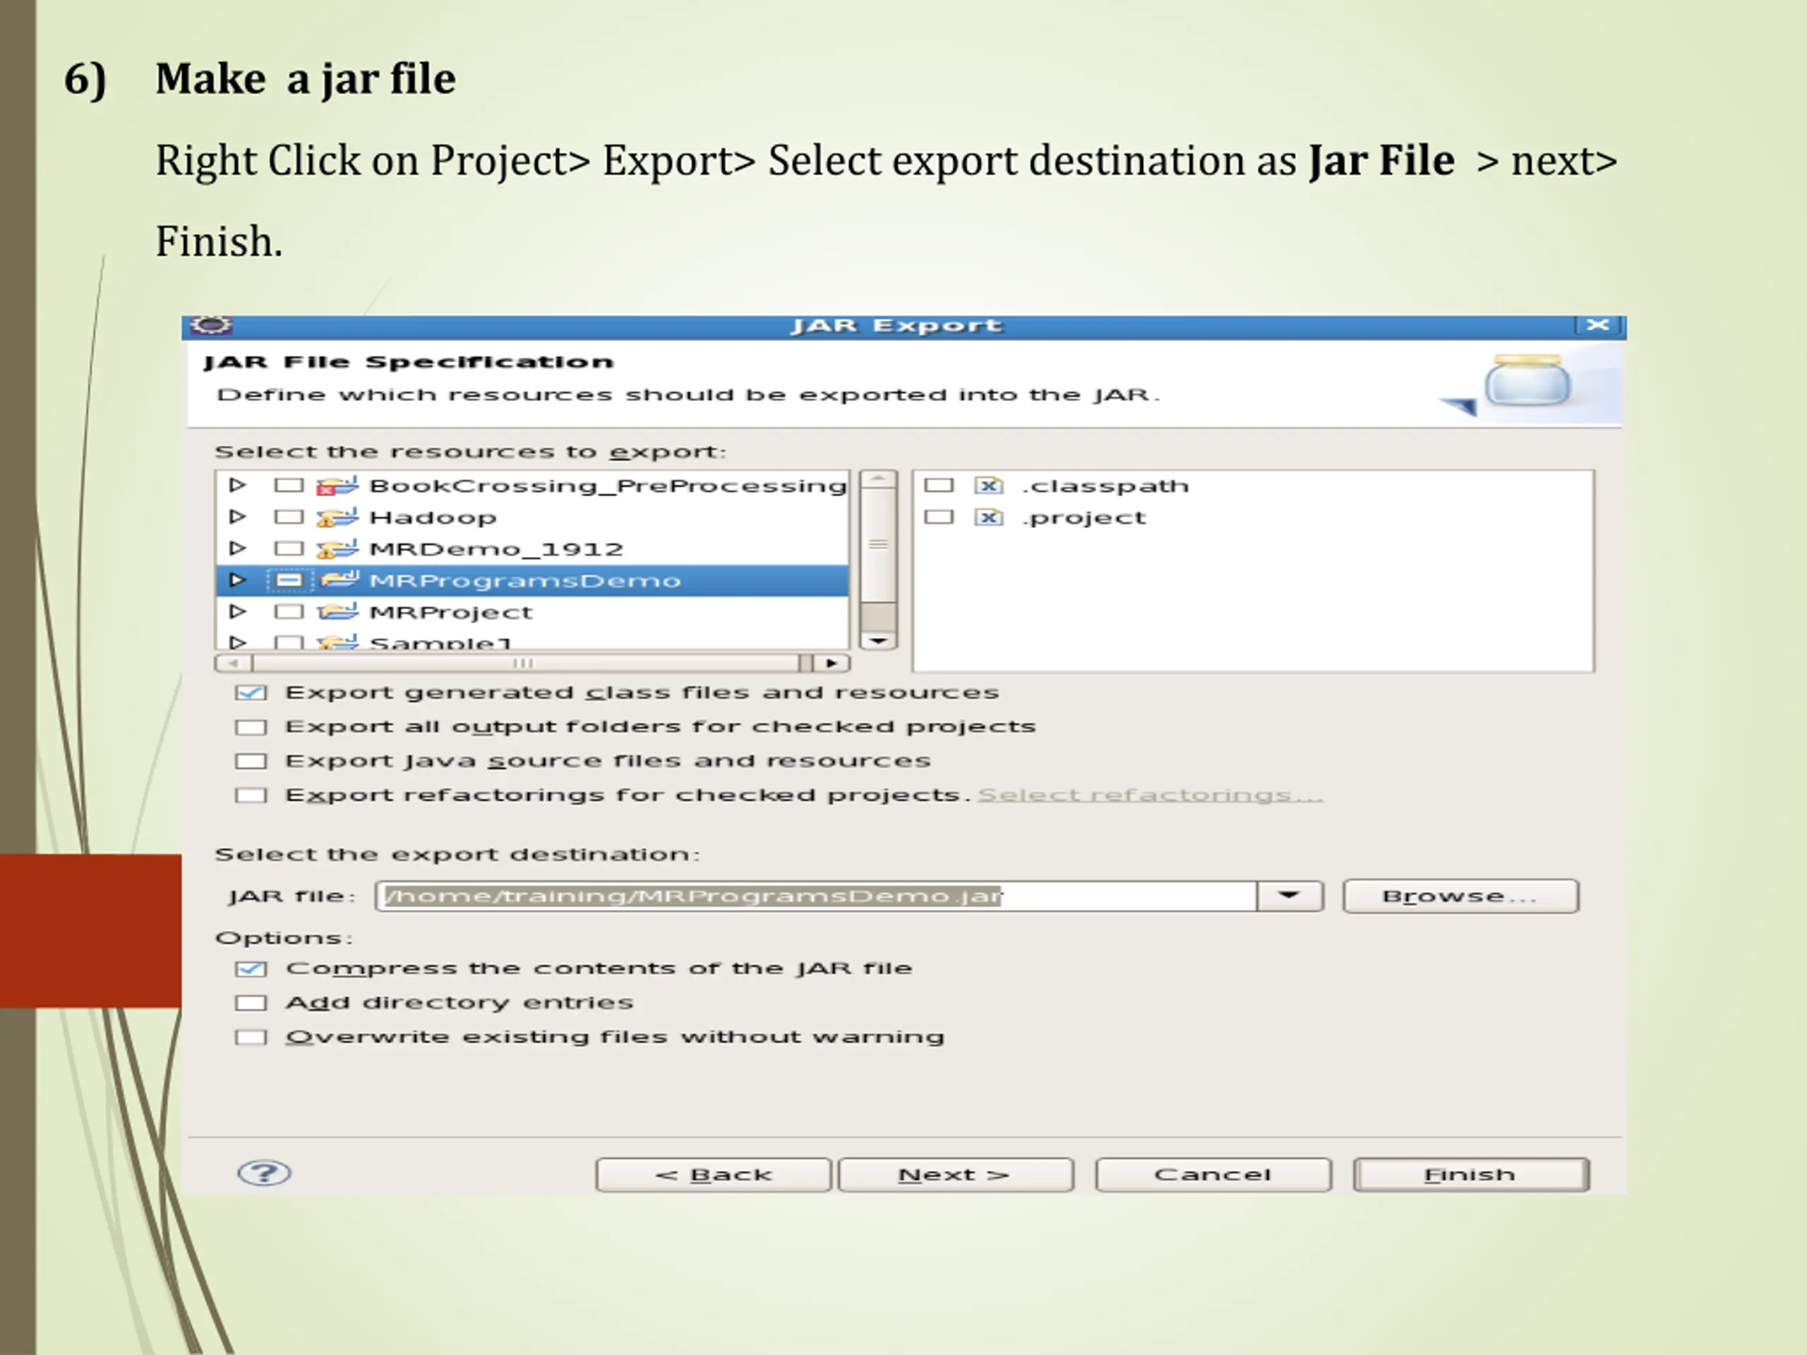Check the Hadoop project checkbox

pos(289,517)
